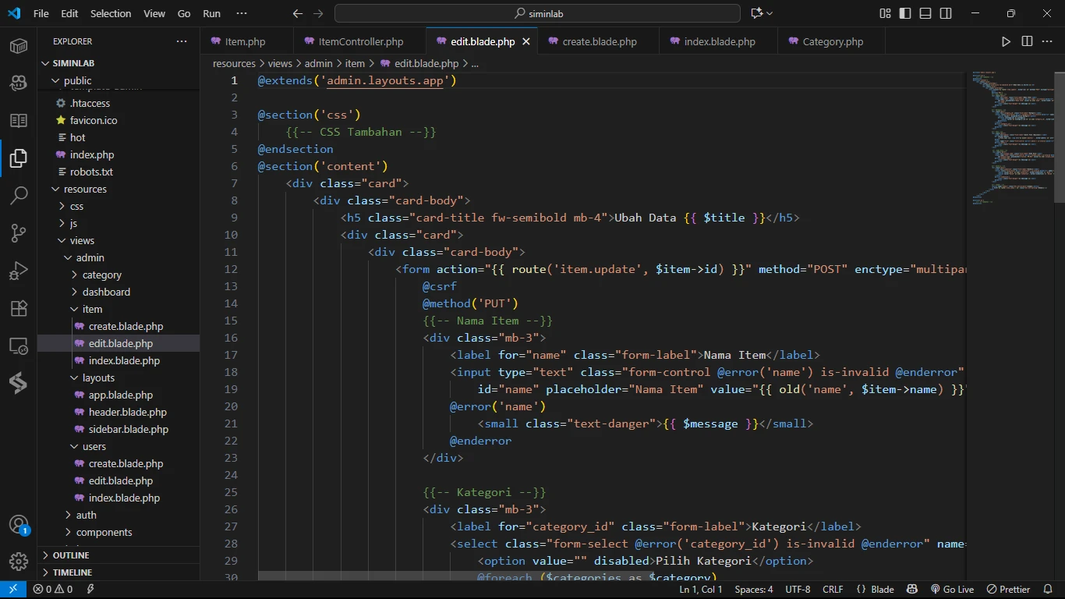This screenshot has height=599, width=1065.
Task: Toggle the bottom Panel visibility
Action: (925, 13)
